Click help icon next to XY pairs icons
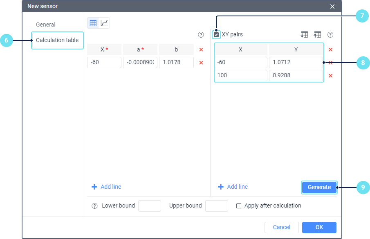This screenshot has height=239, width=370. (330, 35)
